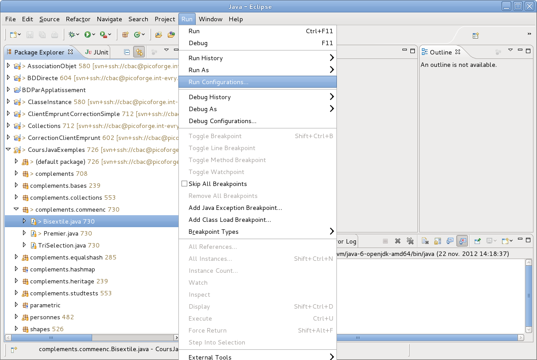This screenshot has width=537, height=360.
Task: Click Remove Launch in console toolbar
Action: [398, 241]
